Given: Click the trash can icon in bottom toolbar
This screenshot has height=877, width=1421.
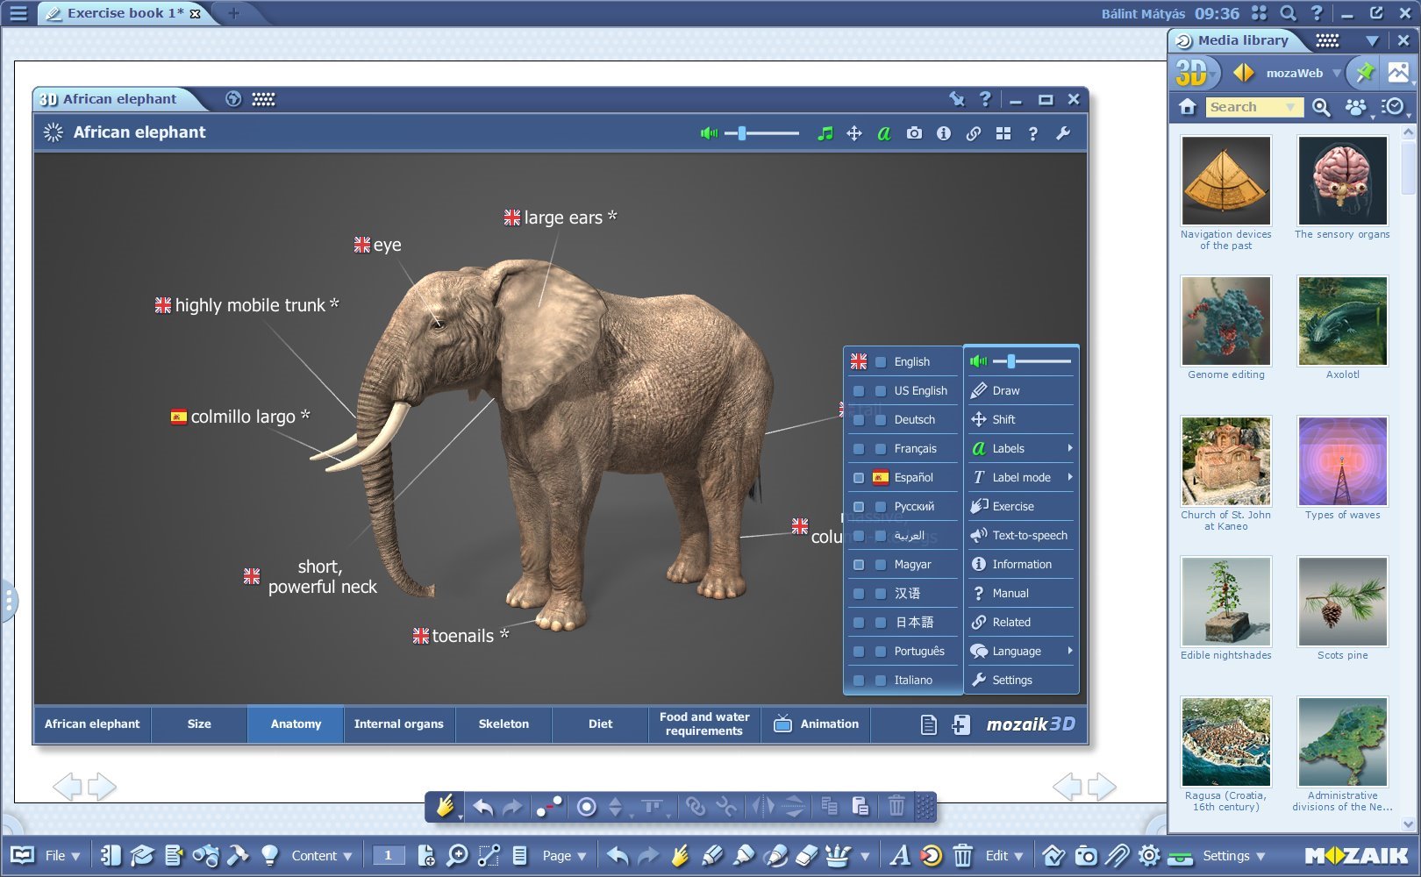Looking at the screenshot, I should click(x=962, y=855).
